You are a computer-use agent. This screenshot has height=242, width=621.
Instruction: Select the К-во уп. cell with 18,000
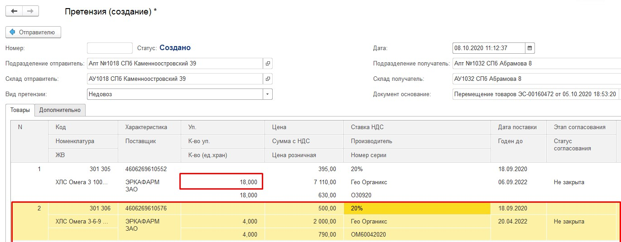point(221,182)
